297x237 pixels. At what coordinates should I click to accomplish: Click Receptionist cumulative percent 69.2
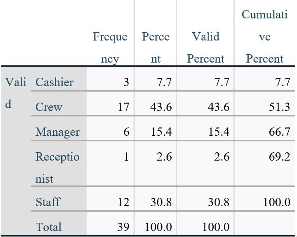click(x=280, y=157)
